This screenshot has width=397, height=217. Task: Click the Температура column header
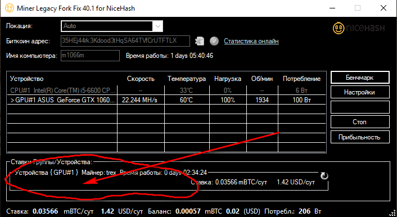(x=187, y=79)
